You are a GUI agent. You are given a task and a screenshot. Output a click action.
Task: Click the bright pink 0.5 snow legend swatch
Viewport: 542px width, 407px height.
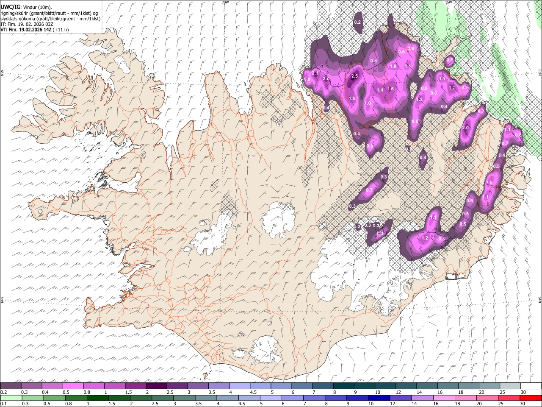click(73, 386)
